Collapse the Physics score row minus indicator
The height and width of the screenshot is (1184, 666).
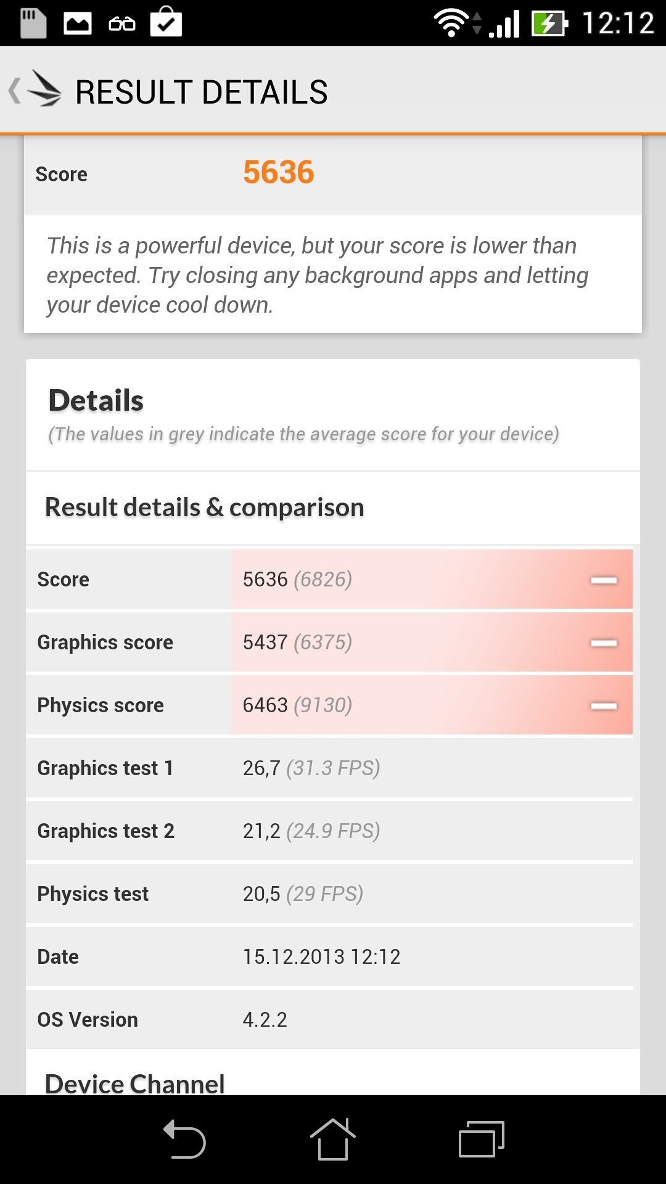tap(604, 705)
